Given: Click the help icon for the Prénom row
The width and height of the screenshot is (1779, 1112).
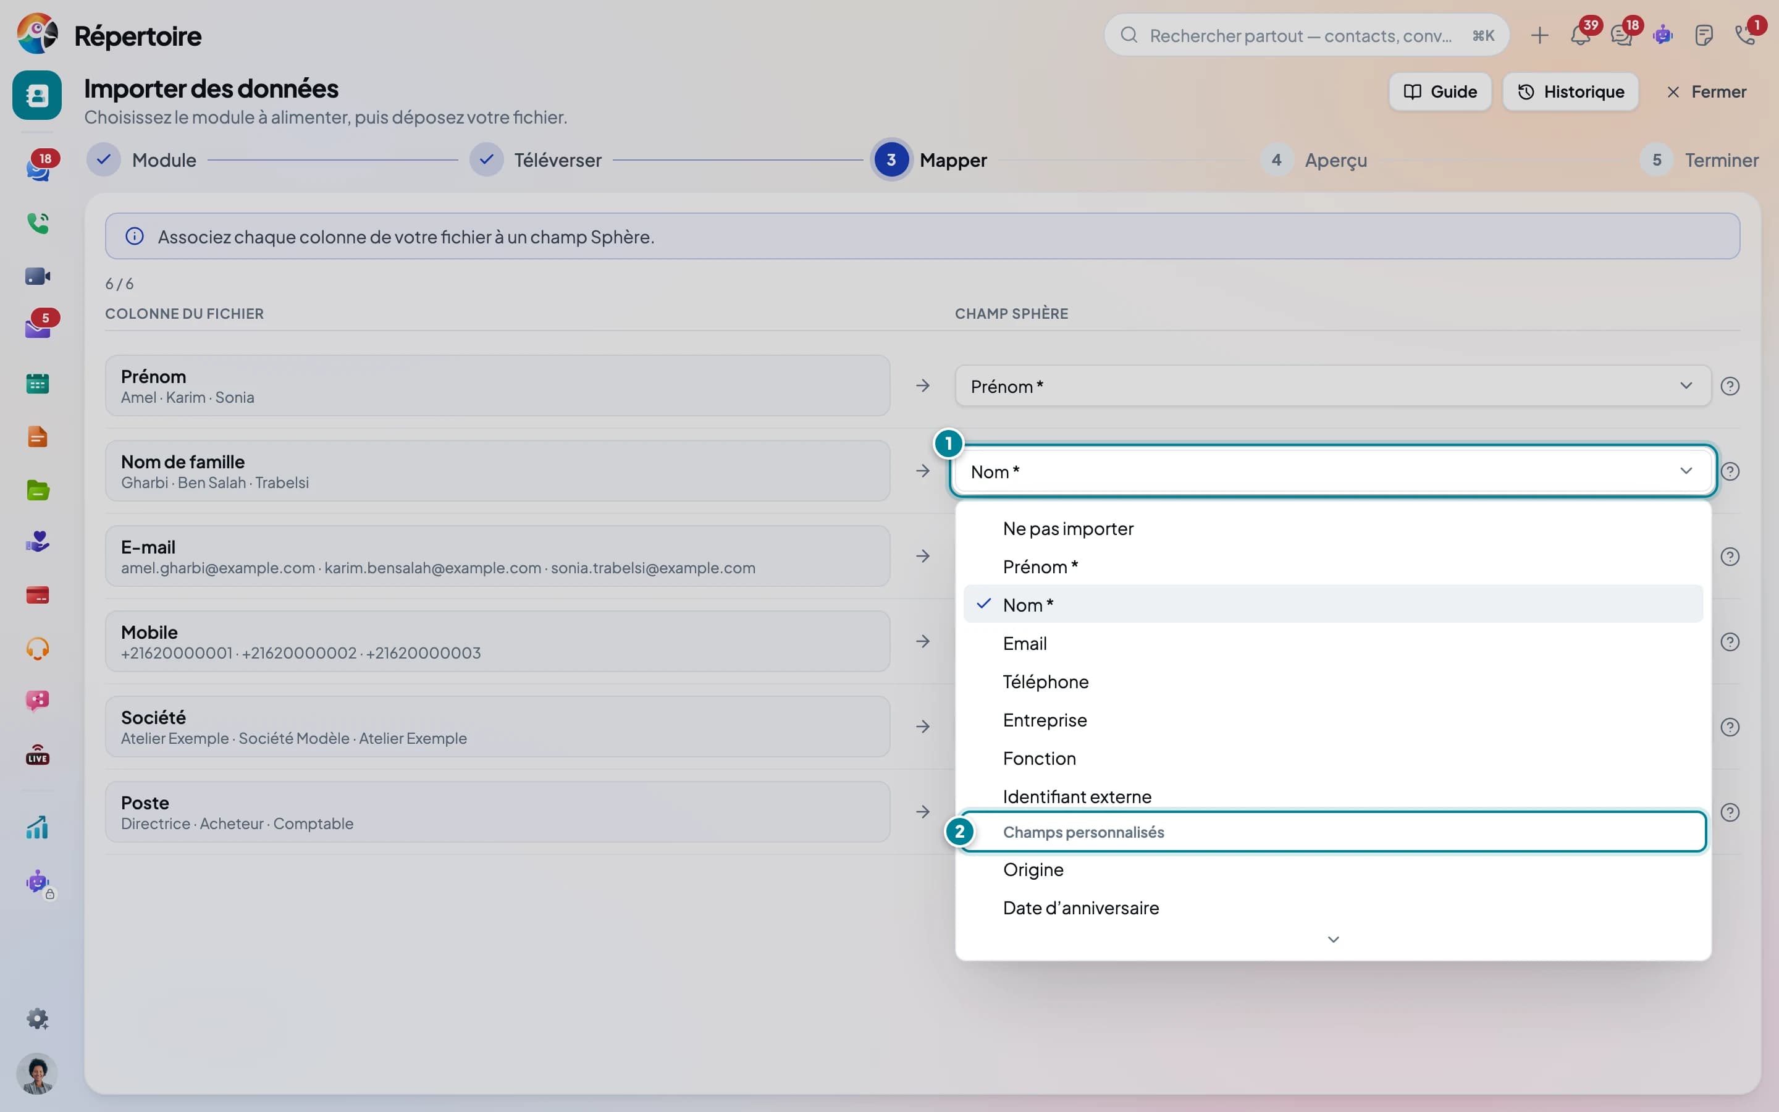Looking at the screenshot, I should (x=1730, y=386).
